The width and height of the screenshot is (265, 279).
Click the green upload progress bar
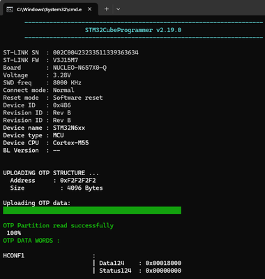[92, 210]
